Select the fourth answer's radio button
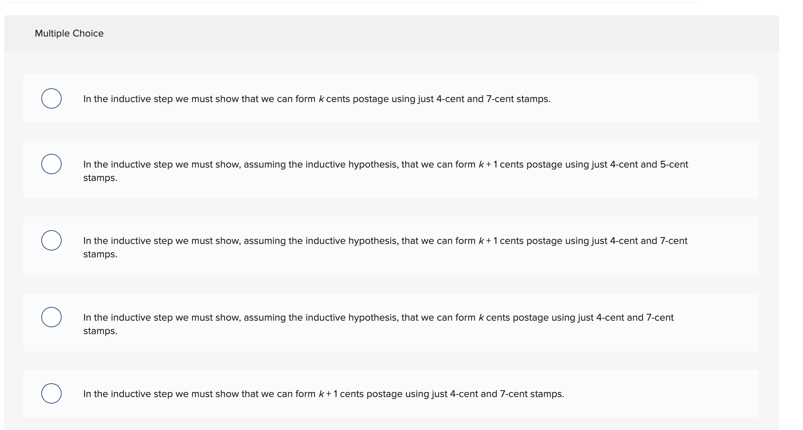 click(52, 317)
